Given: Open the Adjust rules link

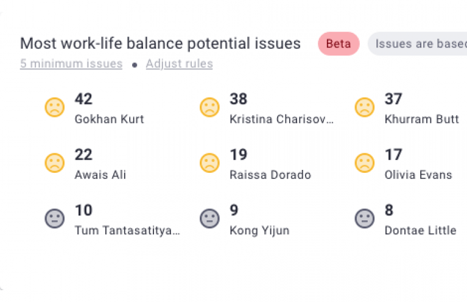Looking at the screenshot, I should [179, 64].
